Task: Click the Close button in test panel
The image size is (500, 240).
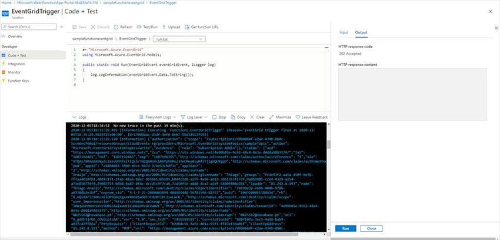Action: 371,228
